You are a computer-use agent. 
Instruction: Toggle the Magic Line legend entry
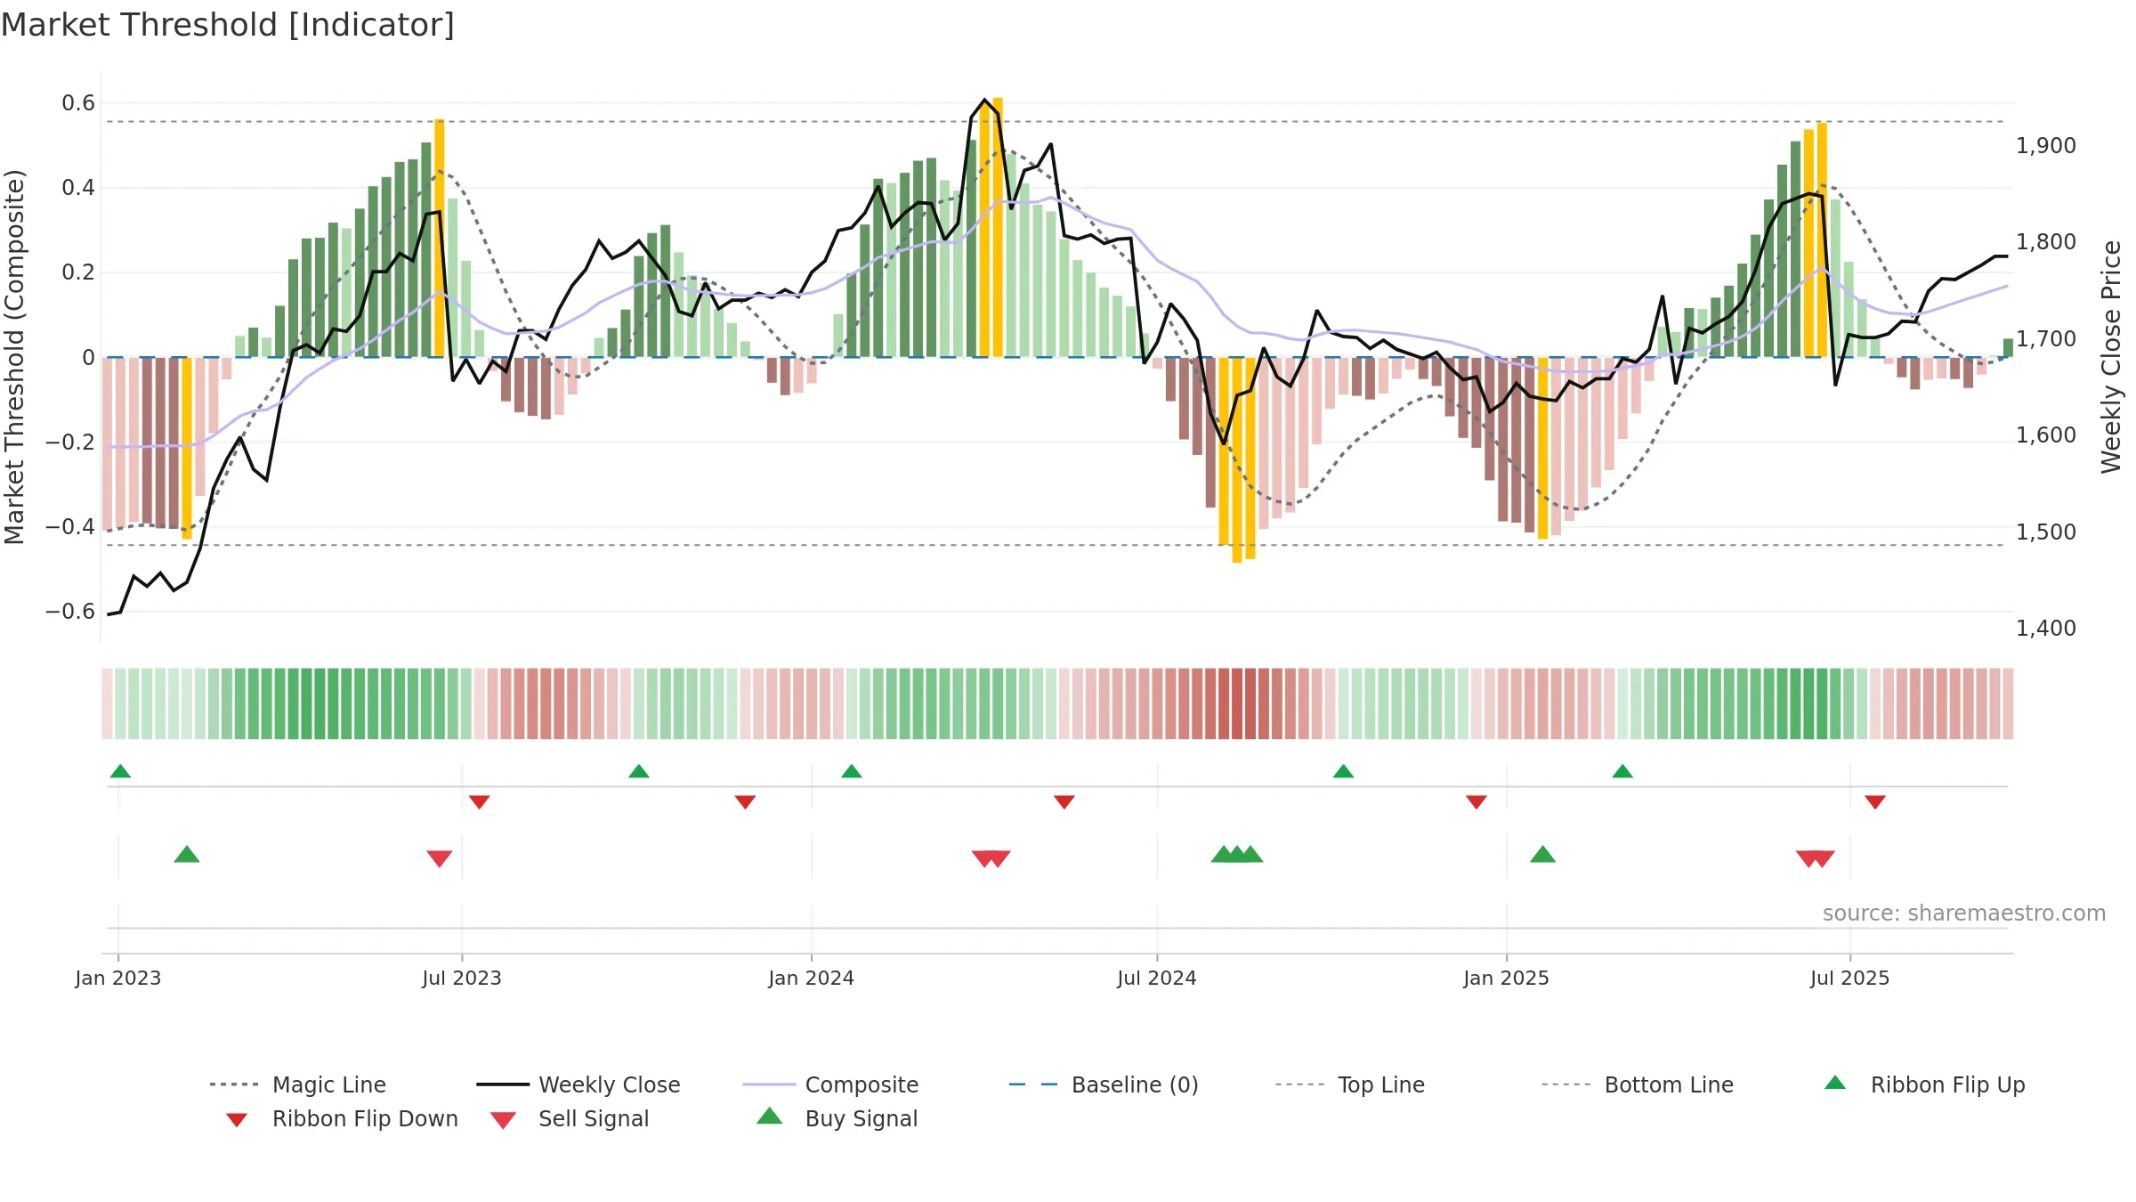point(298,1084)
